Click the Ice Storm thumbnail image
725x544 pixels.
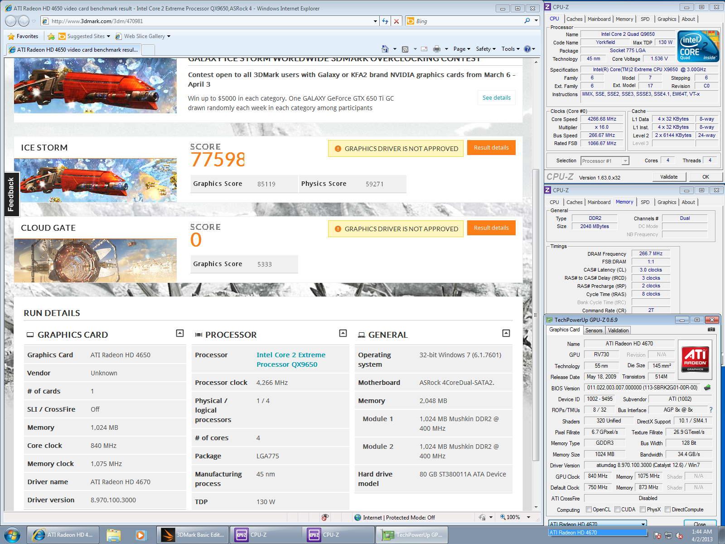95,180
